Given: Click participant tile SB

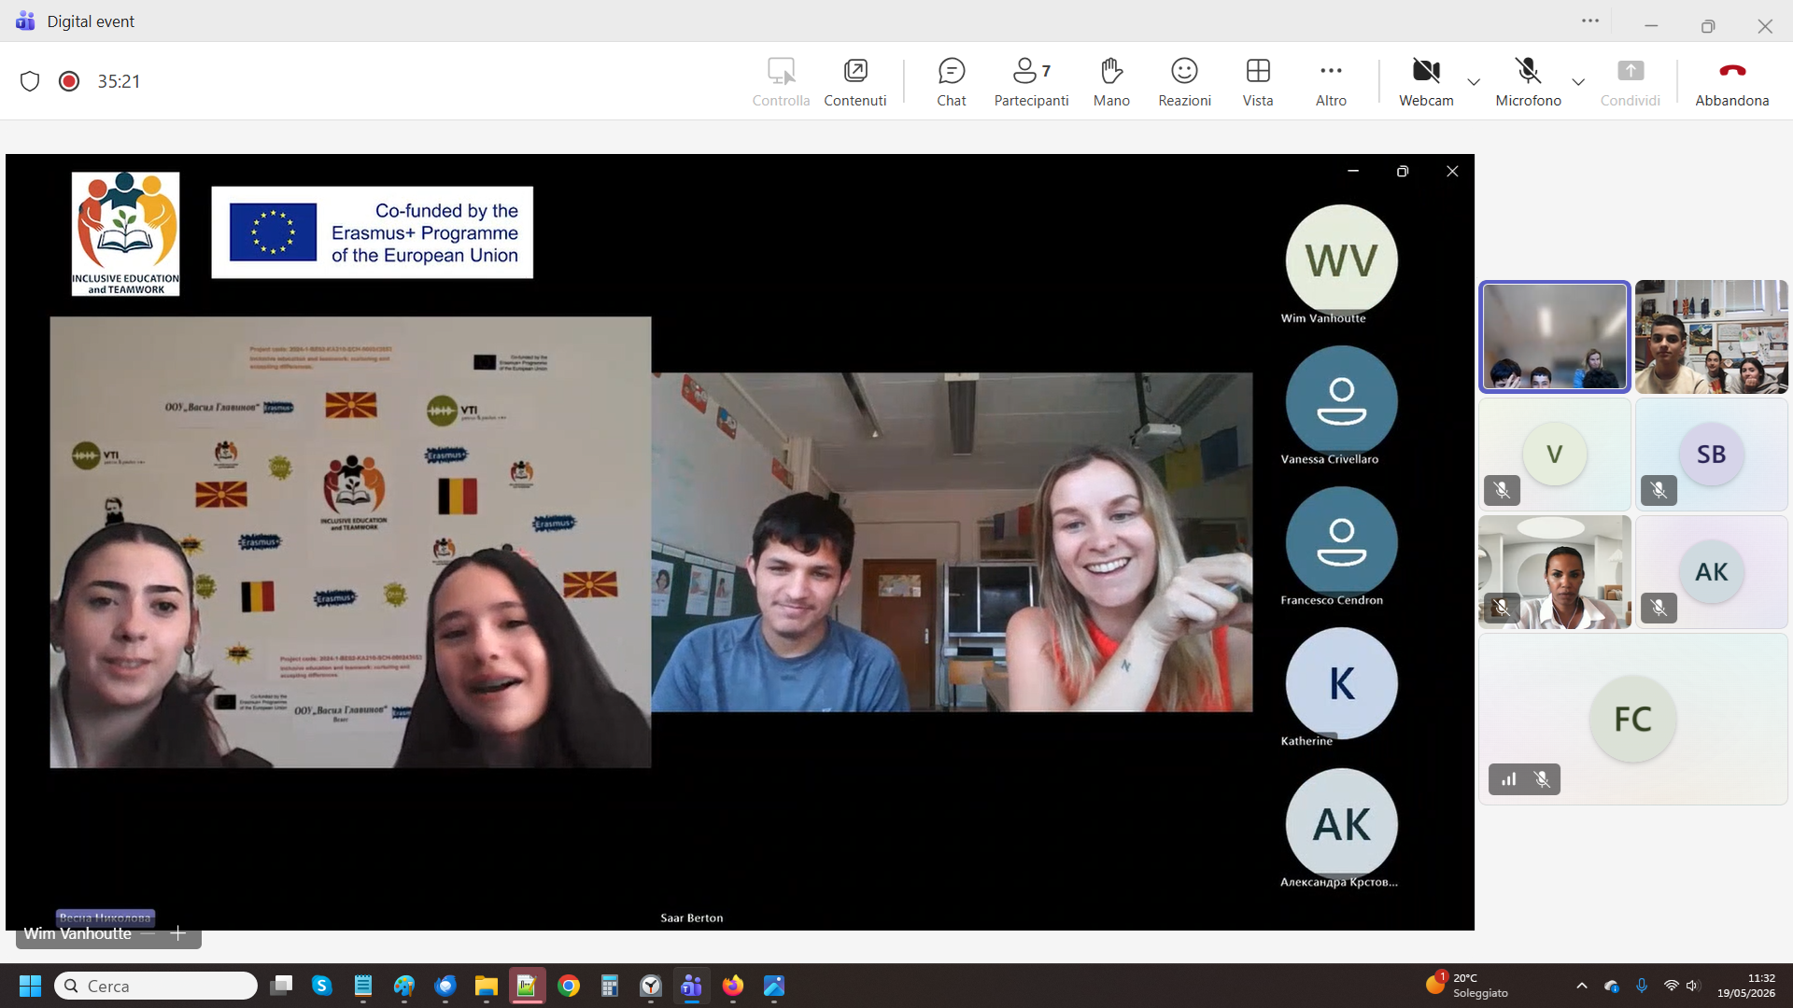Looking at the screenshot, I should tap(1711, 455).
